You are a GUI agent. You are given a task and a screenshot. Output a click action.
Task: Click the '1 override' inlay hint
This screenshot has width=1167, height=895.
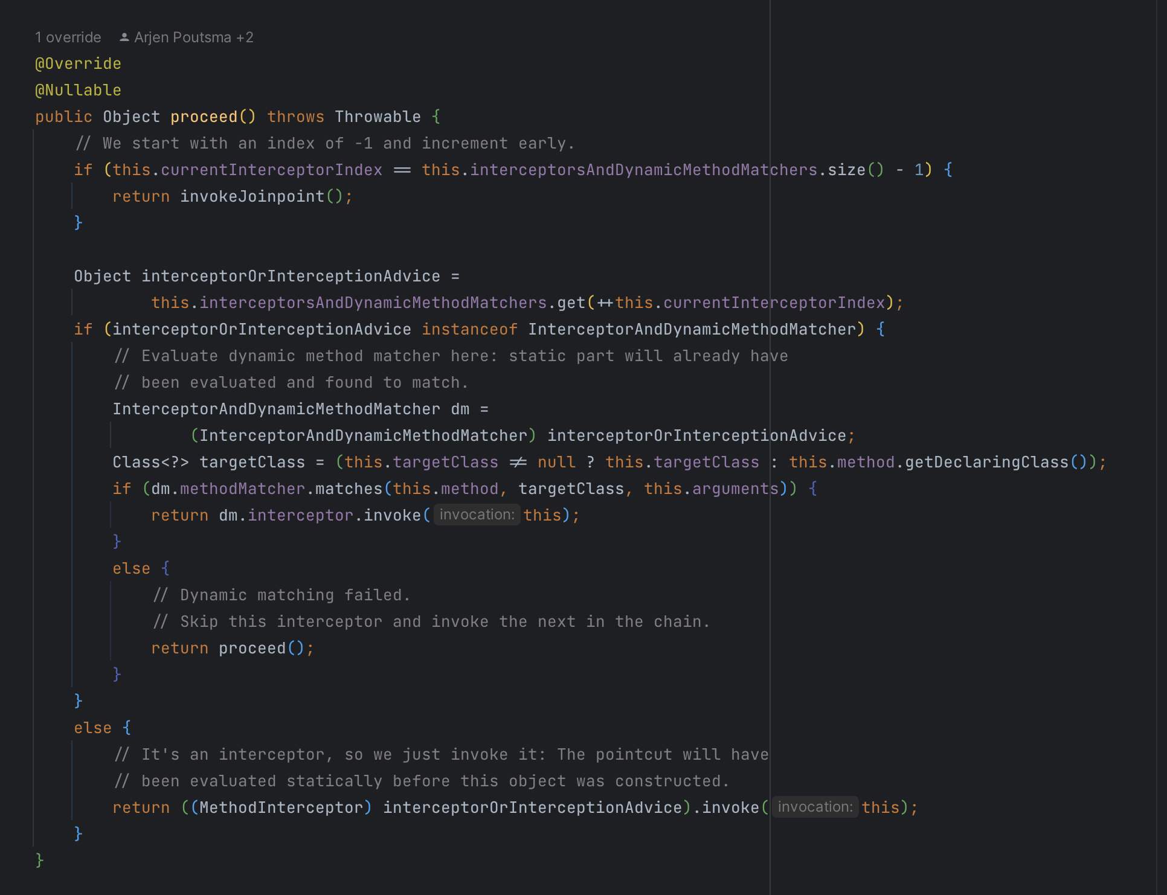[68, 37]
